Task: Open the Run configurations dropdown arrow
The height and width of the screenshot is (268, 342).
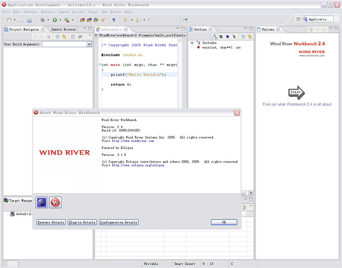Action: (61, 20)
